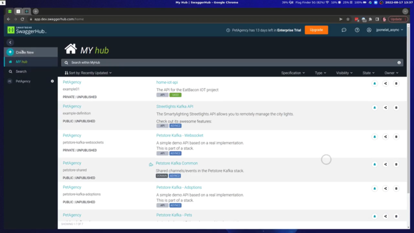Expand the Visibility filter
Image resolution: width=414 pixels, height=233 pixels.
[344, 73]
